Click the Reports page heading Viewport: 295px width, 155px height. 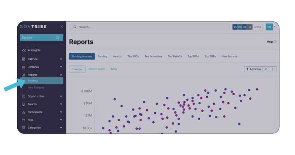pos(81,42)
